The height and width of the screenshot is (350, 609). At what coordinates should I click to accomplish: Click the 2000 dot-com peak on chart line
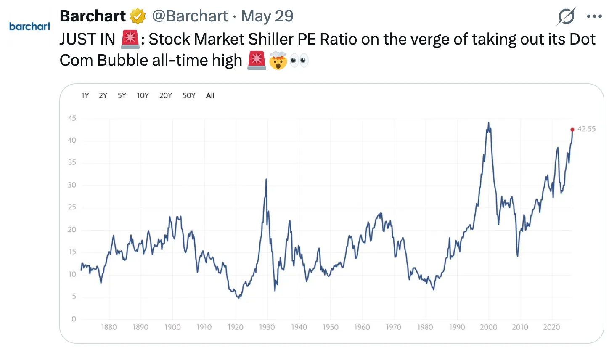click(488, 122)
